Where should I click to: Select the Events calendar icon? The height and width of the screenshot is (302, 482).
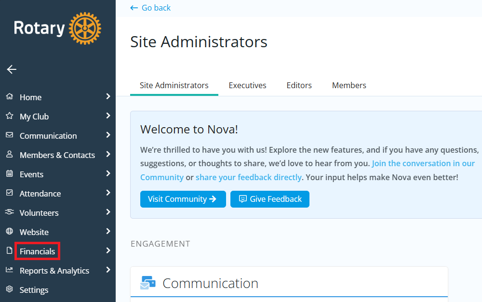pyautogui.click(x=9, y=174)
